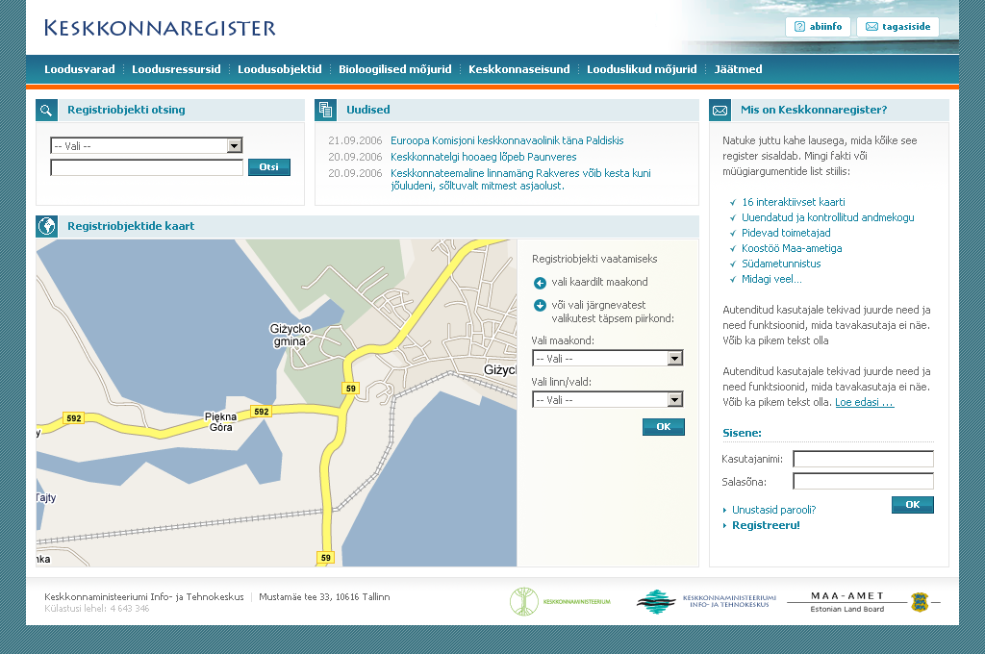Click the left arrow icon by vali kaardilt maakond
Screen dimensions: 985x654
pyautogui.click(x=540, y=283)
